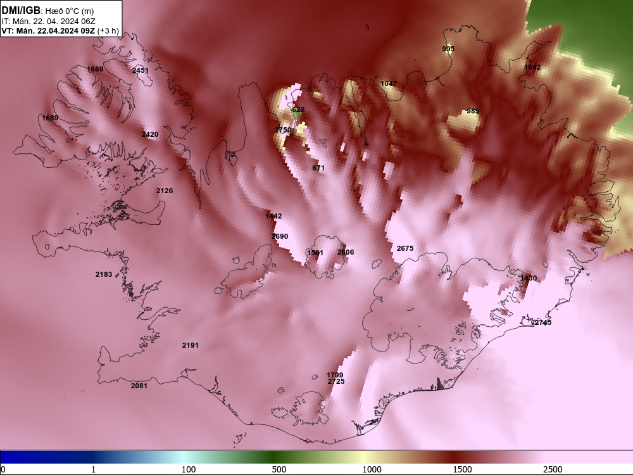Click the 2606 height label
Screen dimensions: 633x475
pyautogui.click(x=346, y=252)
